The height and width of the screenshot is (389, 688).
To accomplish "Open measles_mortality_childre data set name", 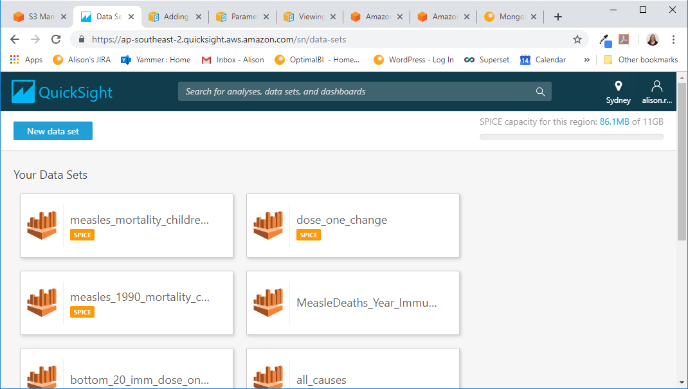I will pos(140,220).
